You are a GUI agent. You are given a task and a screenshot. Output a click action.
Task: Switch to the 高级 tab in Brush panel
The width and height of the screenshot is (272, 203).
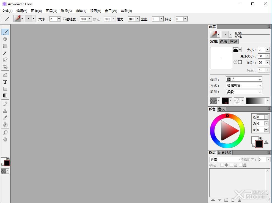click(x=223, y=41)
